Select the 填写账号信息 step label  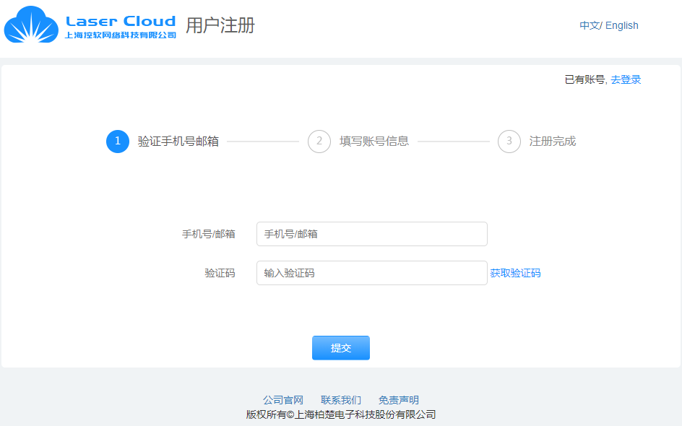(x=374, y=142)
